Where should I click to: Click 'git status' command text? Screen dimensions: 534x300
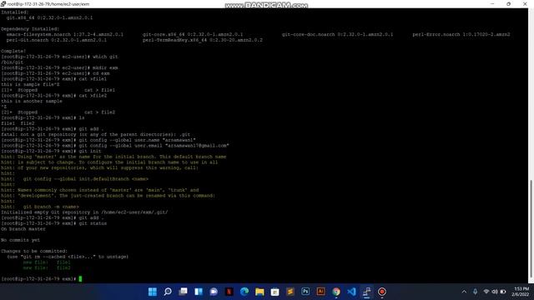[93, 223]
